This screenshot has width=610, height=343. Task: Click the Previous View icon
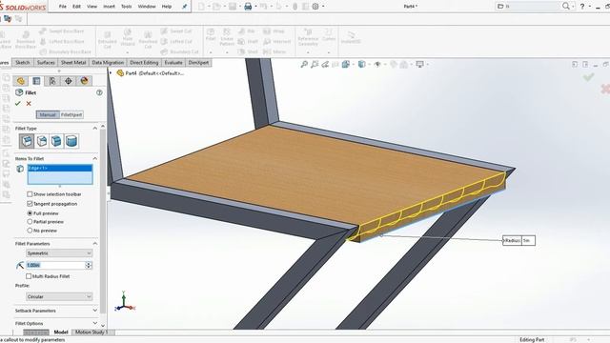(325, 64)
